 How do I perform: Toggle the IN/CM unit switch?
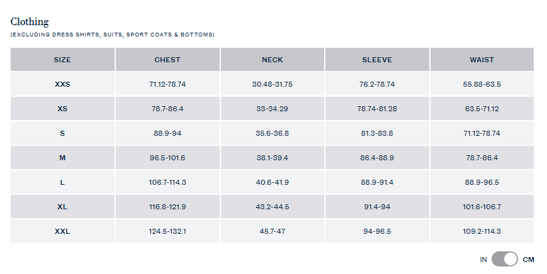click(504, 259)
